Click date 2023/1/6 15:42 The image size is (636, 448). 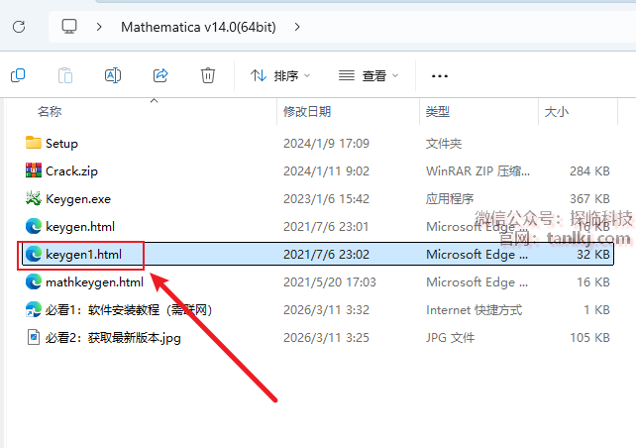pos(327,199)
